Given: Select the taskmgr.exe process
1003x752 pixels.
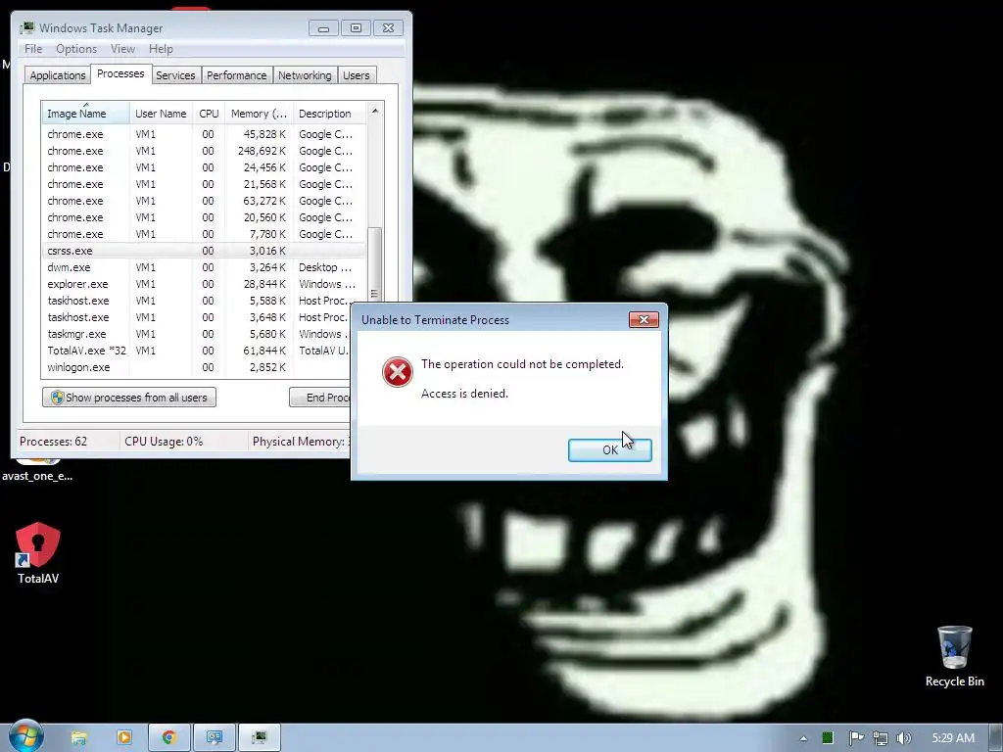Looking at the screenshot, I should (x=197, y=334).
